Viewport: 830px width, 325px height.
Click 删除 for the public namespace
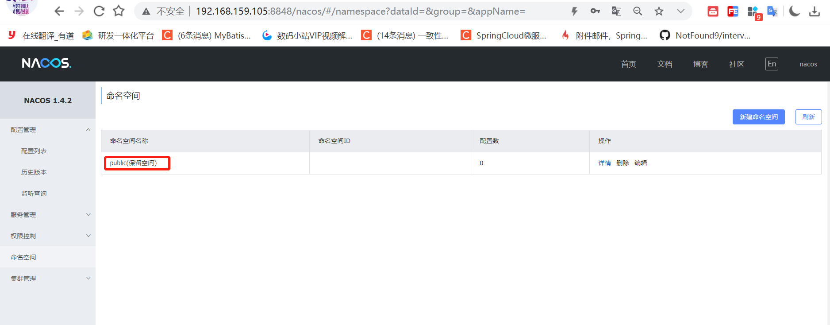coord(622,163)
